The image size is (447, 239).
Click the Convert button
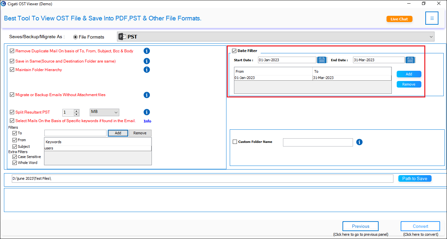coord(420,226)
